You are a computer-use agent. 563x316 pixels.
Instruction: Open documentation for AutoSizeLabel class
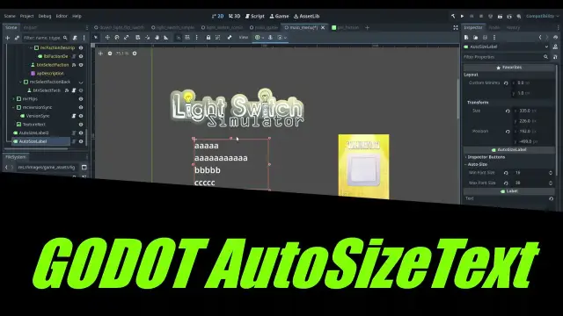pyautogui.click(x=555, y=47)
